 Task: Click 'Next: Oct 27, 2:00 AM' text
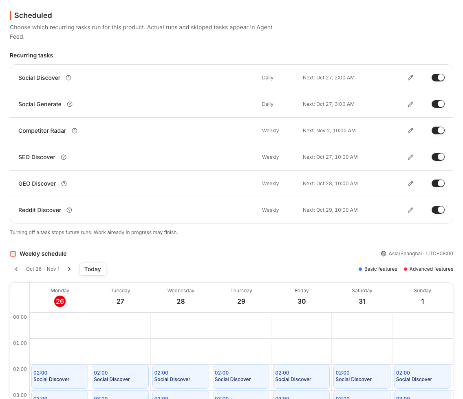coord(329,78)
